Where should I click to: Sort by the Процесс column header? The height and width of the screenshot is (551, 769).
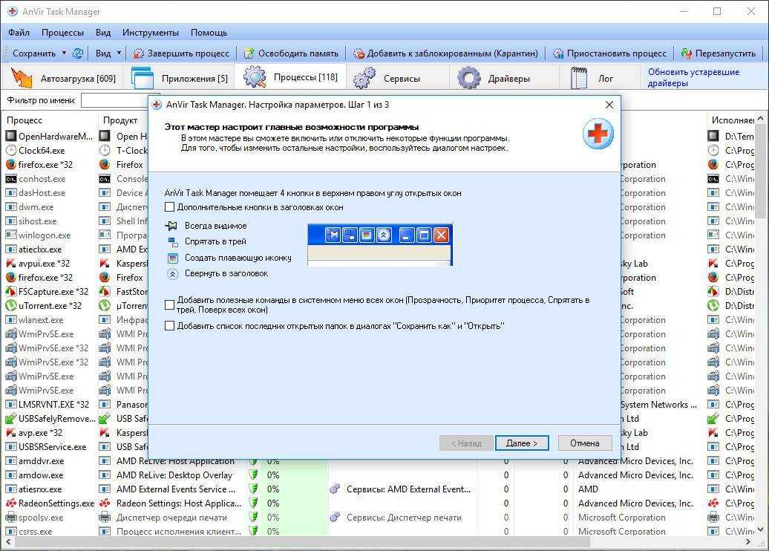24,120
